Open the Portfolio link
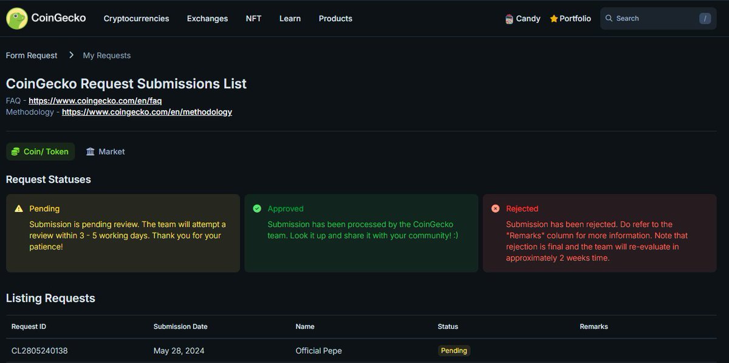The image size is (729, 363). coord(570,19)
